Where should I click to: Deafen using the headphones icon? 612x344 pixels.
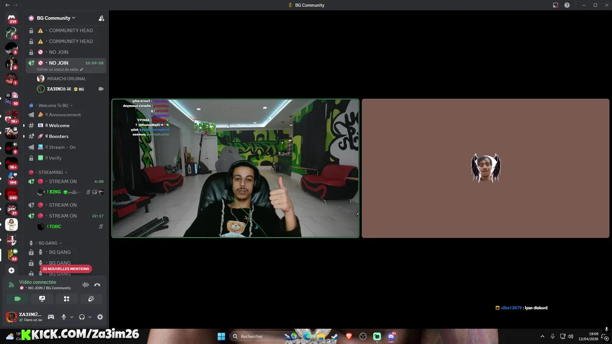pyautogui.click(x=82, y=317)
